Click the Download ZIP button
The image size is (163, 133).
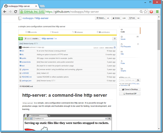point(130,94)
